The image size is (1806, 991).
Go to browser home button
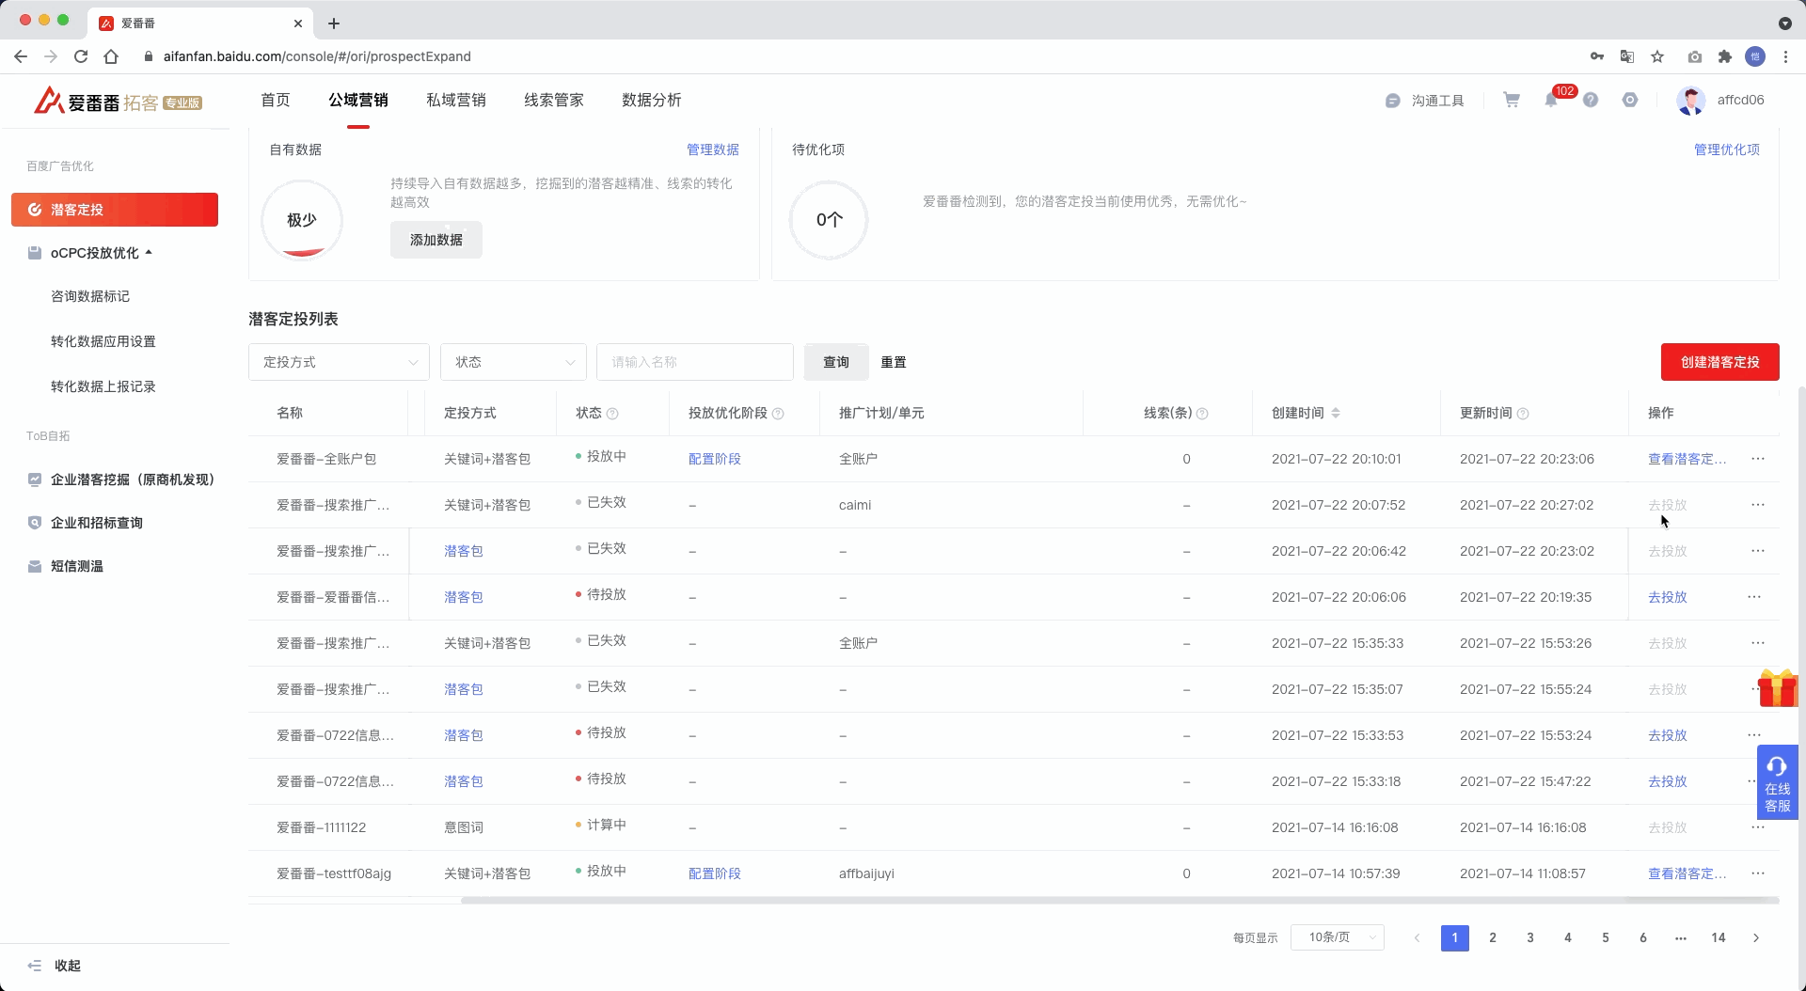point(111,56)
